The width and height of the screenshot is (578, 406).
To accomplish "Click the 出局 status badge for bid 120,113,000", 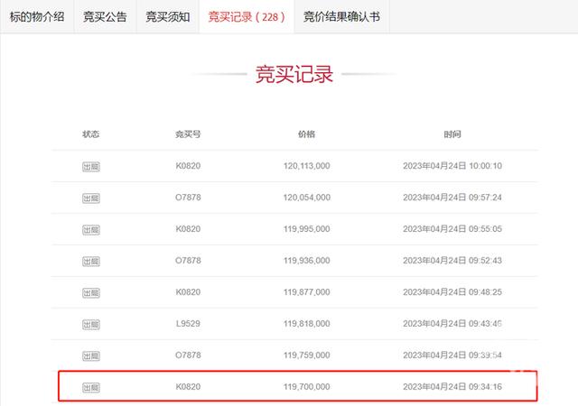I will point(90,166).
